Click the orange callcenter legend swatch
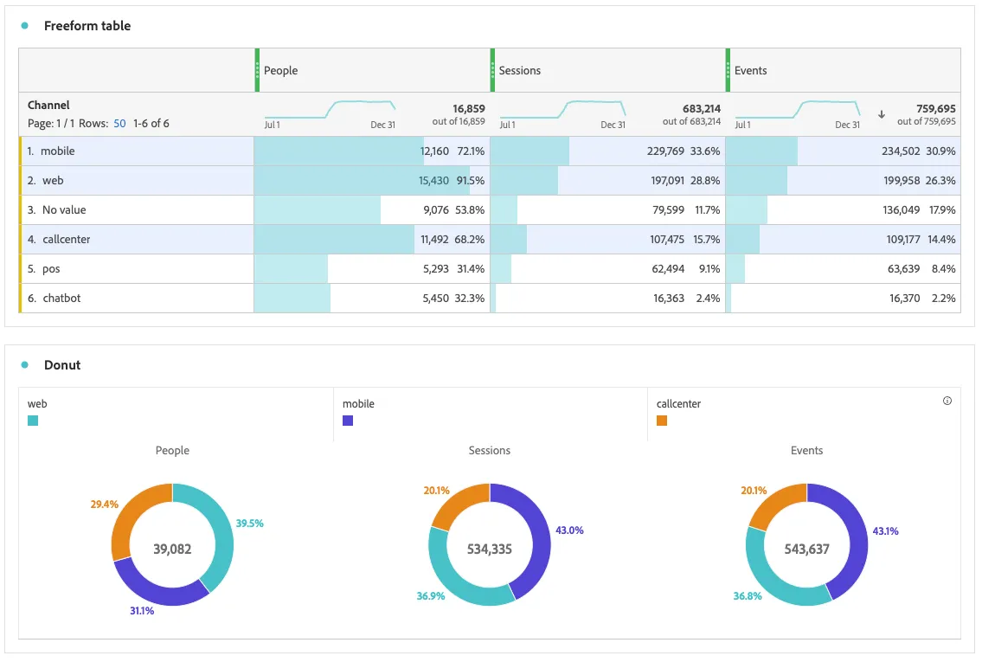 pos(661,421)
